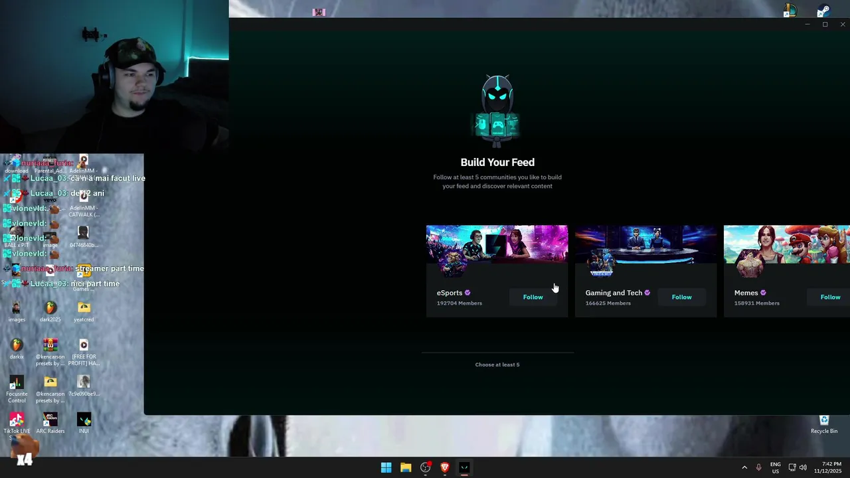Select the ARC Raiders desktop shortcut
850x478 pixels.
(50, 423)
